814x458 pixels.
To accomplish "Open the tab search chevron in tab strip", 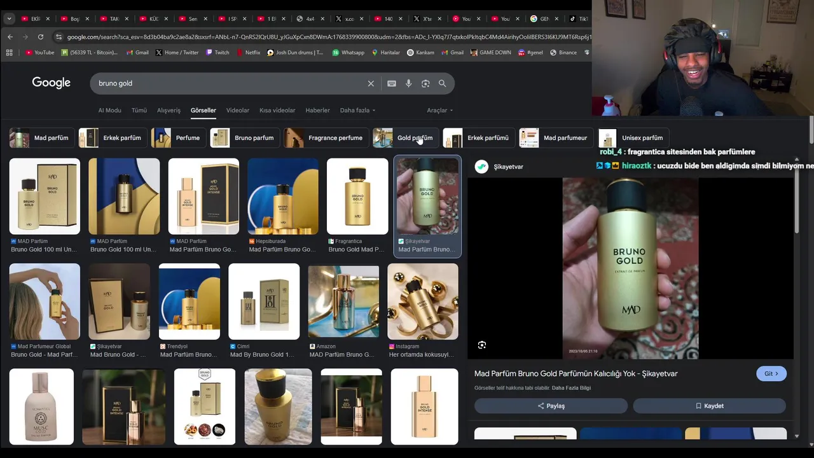I will (x=9, y=18).
